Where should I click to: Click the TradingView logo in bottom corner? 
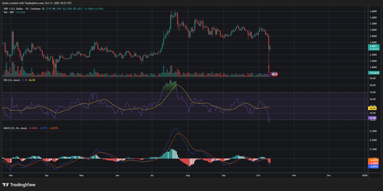(x=18, y=184)
